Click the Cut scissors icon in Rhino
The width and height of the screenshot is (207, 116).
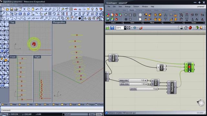point(25,9)
